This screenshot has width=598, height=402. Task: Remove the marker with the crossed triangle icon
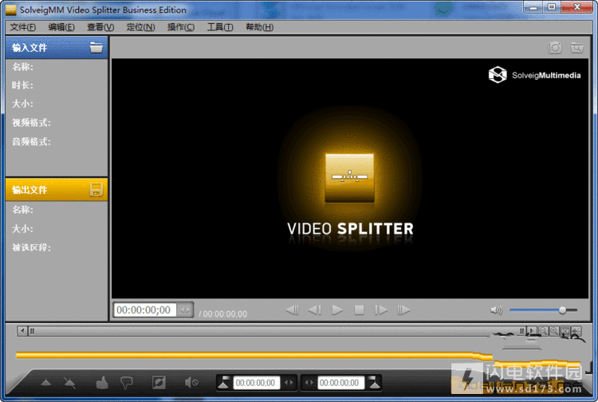(69, 383)
